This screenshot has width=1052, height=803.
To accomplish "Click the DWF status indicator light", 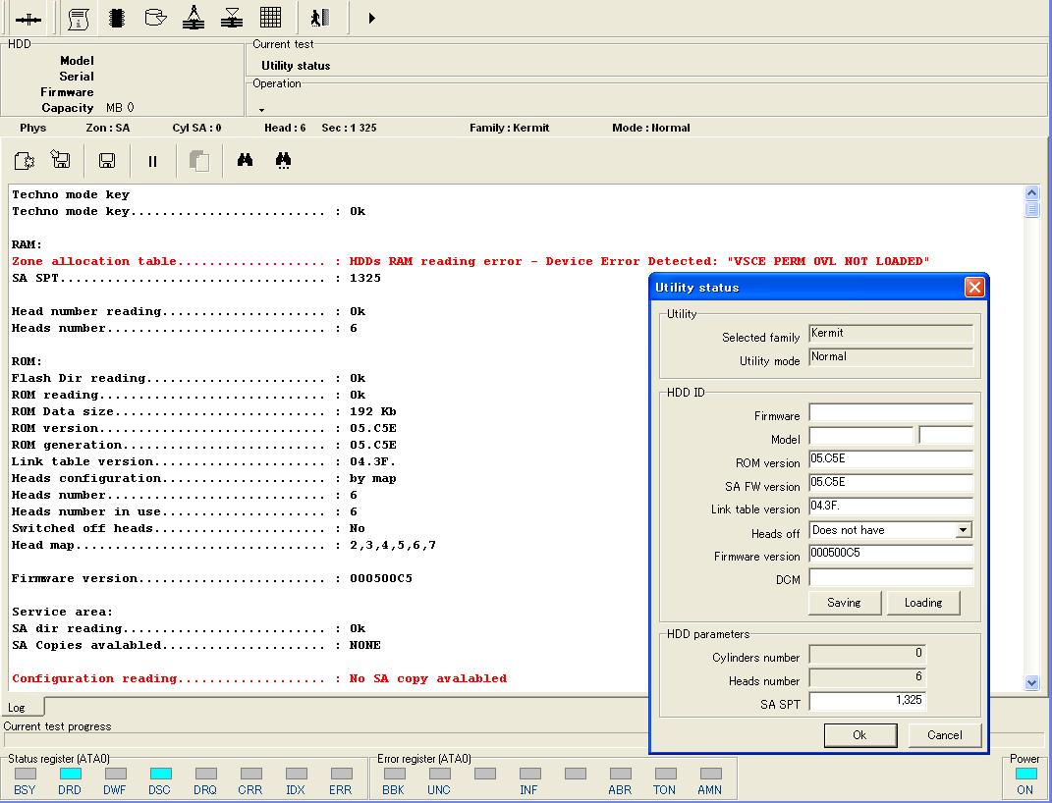I will [x=115, y=774].
